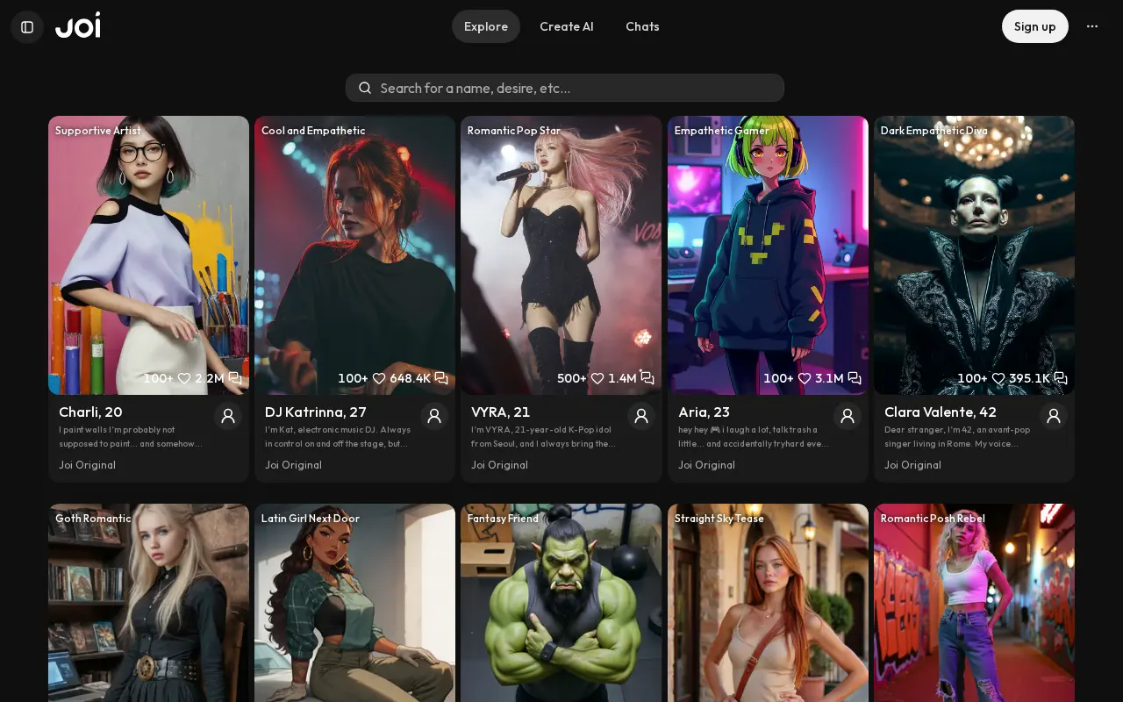Click the chat bubble icon on DJ Katrinna's card

[x=441, y=378]
